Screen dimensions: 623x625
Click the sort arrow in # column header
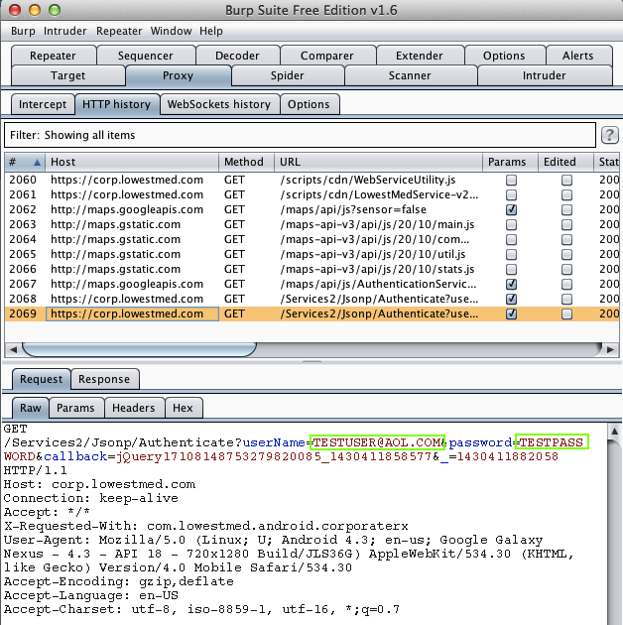38,162
